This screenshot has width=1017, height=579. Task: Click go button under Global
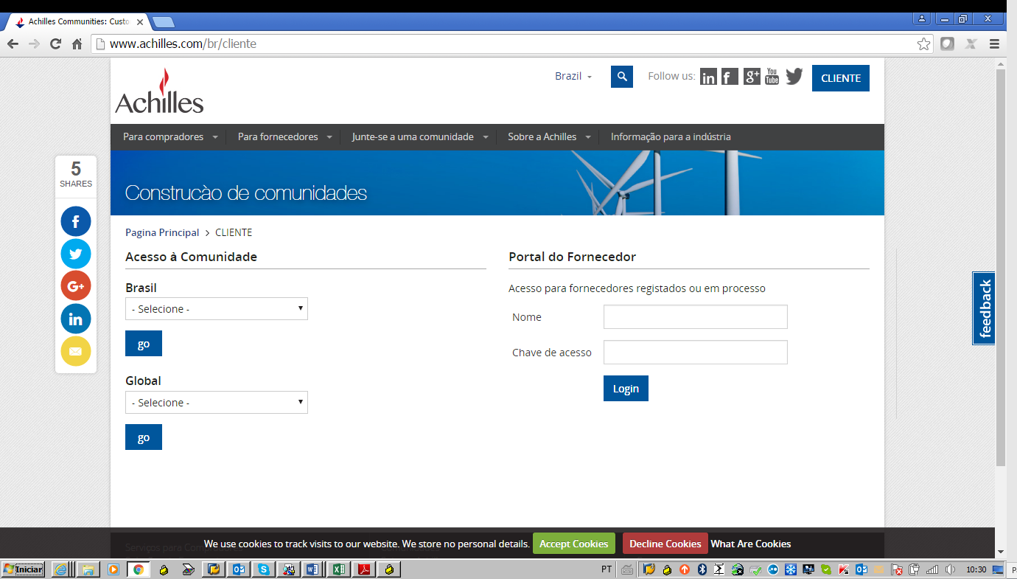pos(144,437)
